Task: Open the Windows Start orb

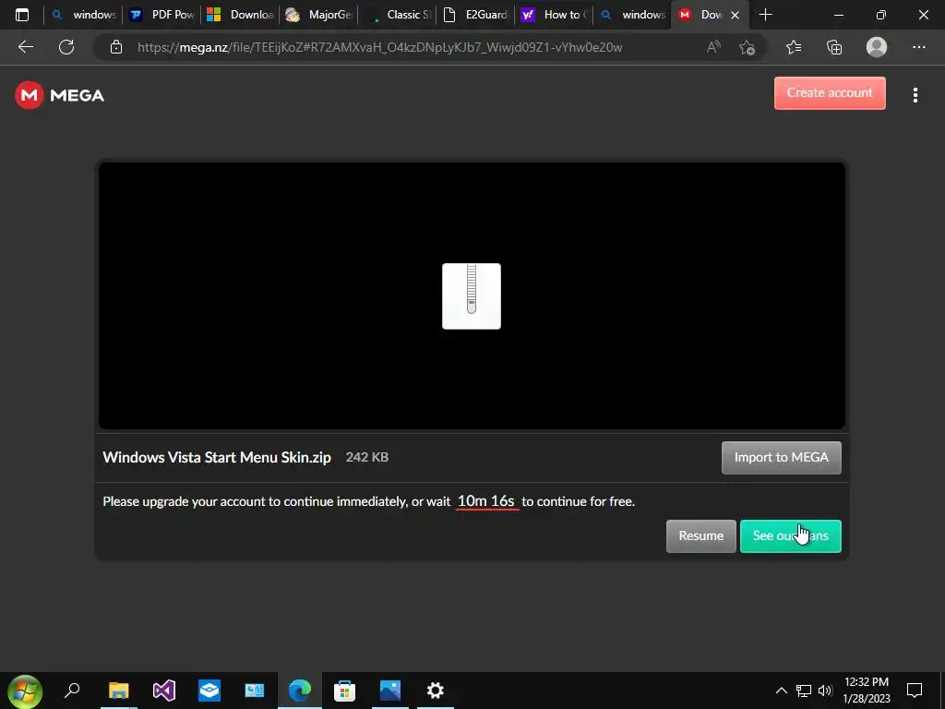Action: [25, 691]
